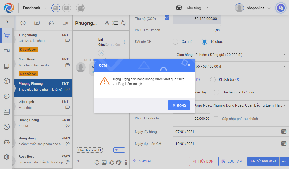Toggle Cập nhật phí thu khách checkbox
The image size is (289, 169).
coord(216,119)
